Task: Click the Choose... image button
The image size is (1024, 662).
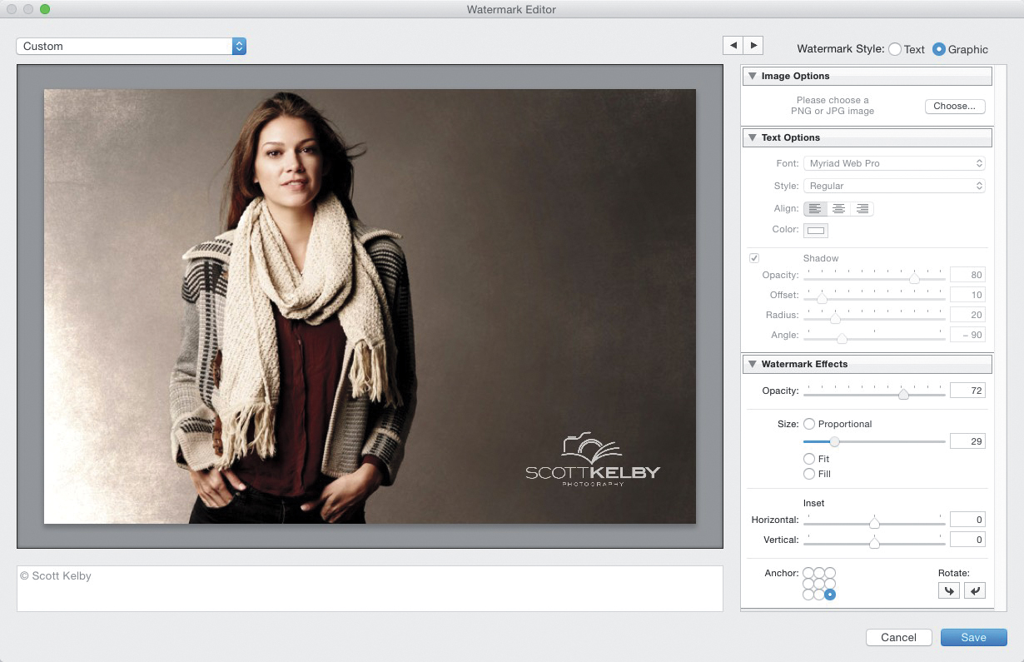Action: [954, 106]
